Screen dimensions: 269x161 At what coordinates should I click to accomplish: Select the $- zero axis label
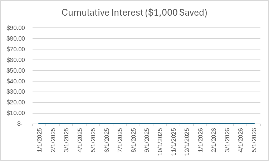tap(19, 124)
